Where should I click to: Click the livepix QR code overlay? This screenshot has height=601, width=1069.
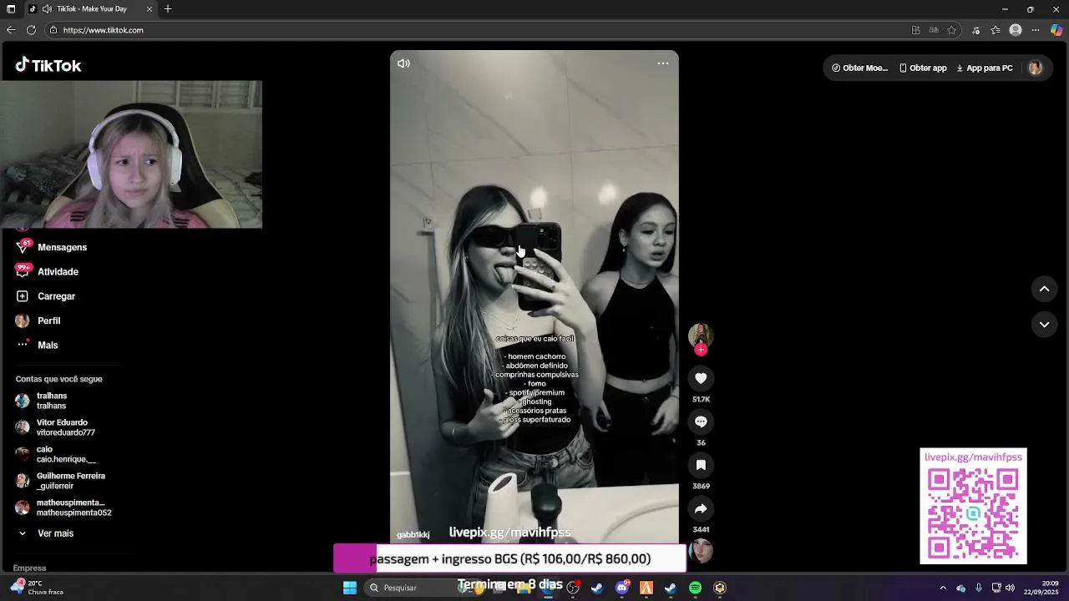click(973, 513)
